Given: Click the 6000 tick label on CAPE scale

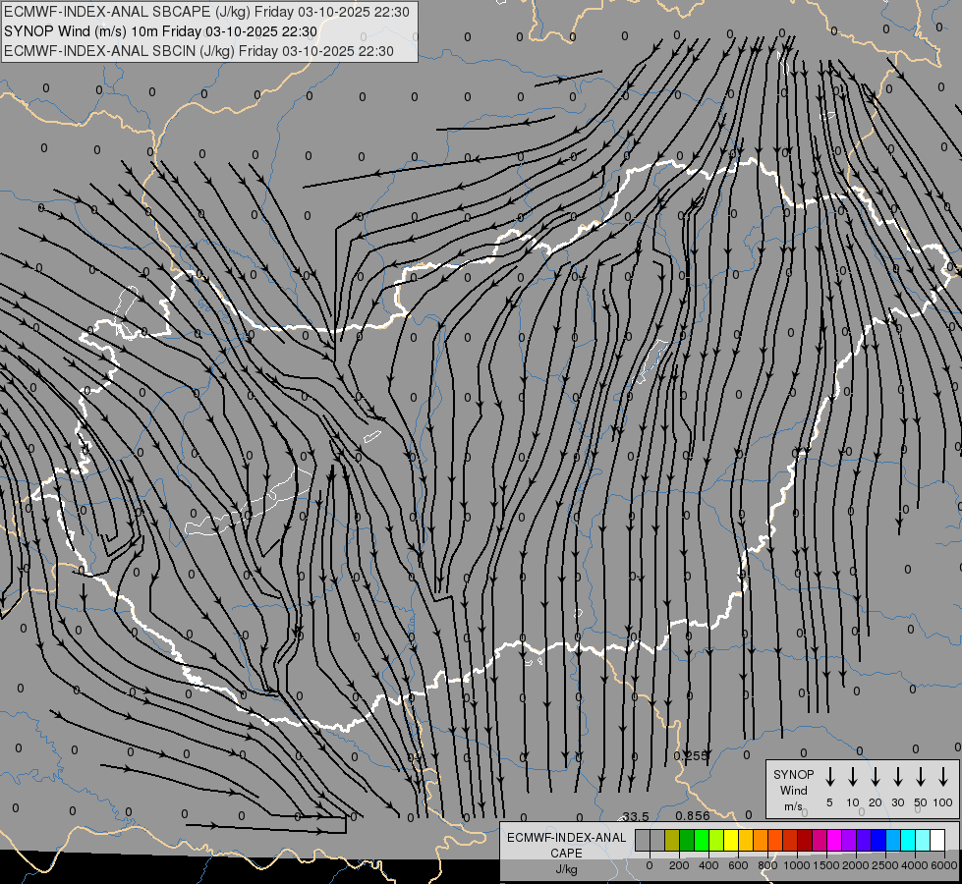Looking at the screenshot, I should 943,865.
